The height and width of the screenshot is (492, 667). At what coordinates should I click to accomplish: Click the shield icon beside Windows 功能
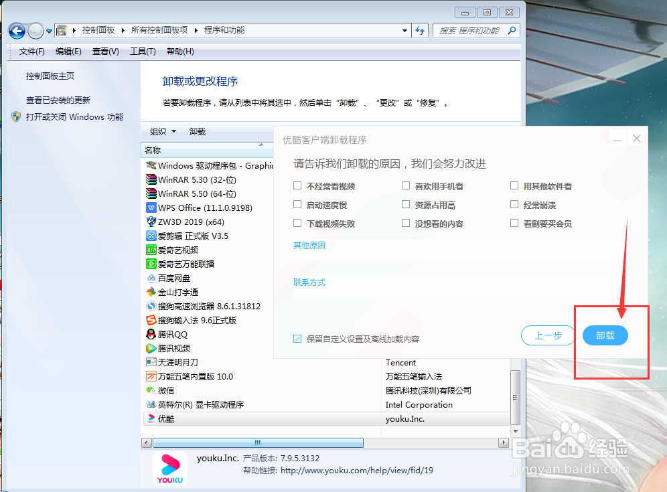click(x=16, y=116)
